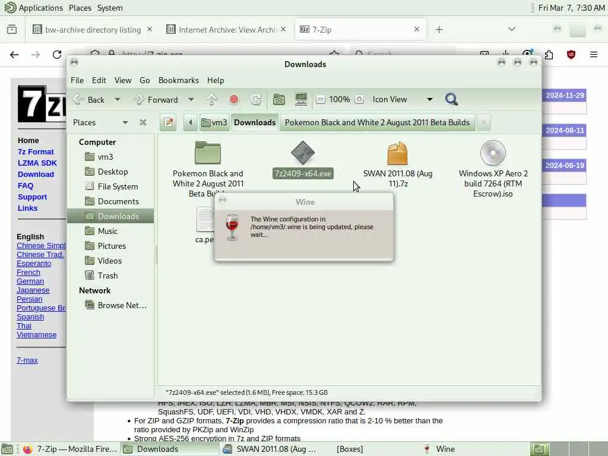The height and width of the screenshot is (456, 608).
Task: Open the View menu
Action: coord(122,80)
